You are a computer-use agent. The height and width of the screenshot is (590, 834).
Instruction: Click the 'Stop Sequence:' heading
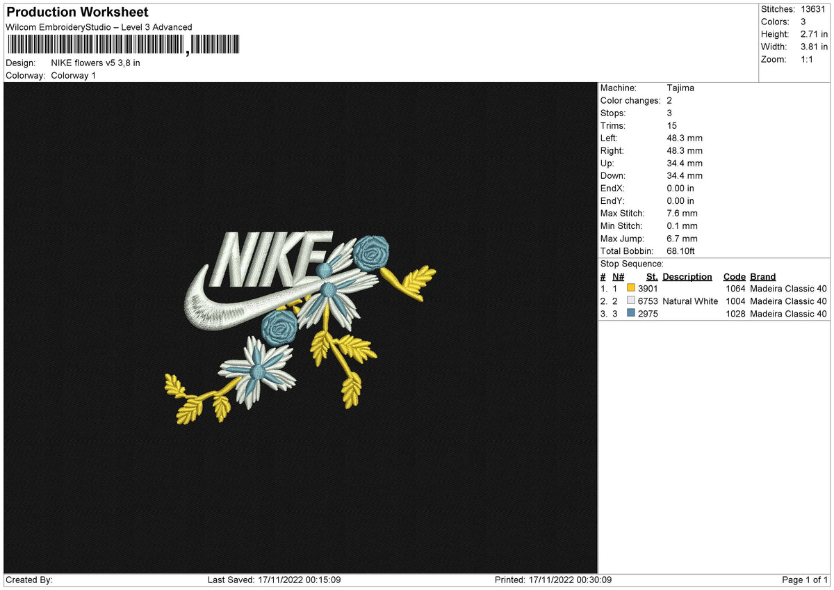click(632, 264)
